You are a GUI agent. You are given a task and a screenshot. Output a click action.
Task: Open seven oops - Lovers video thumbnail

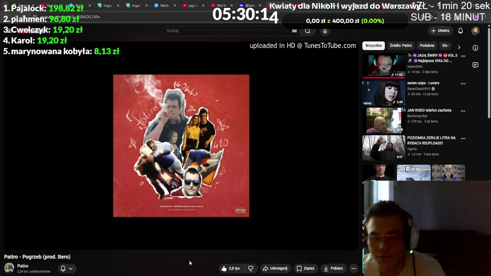tap(384, 93)
